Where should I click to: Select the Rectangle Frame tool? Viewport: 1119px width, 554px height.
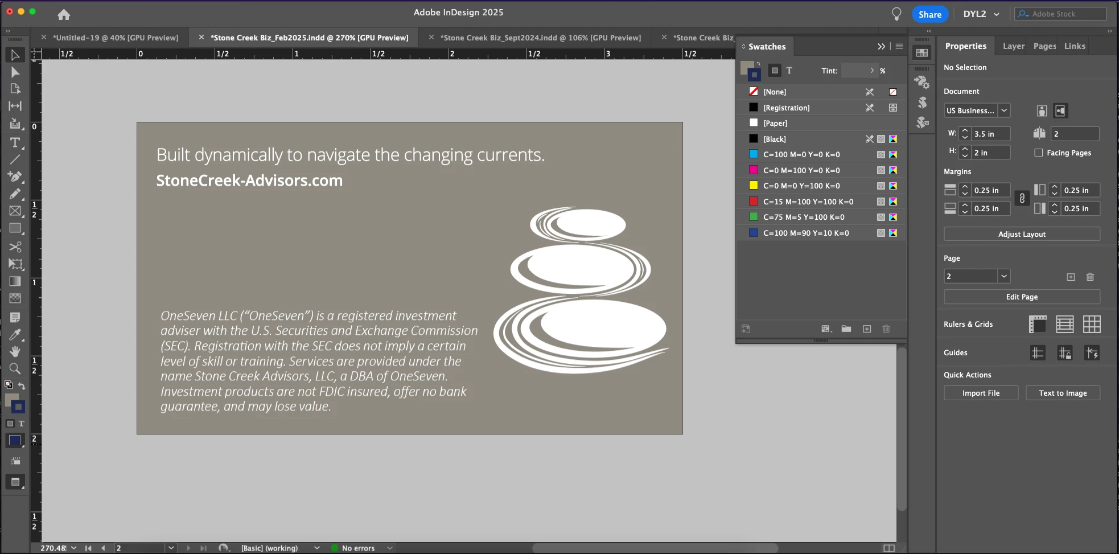[15, 211]
